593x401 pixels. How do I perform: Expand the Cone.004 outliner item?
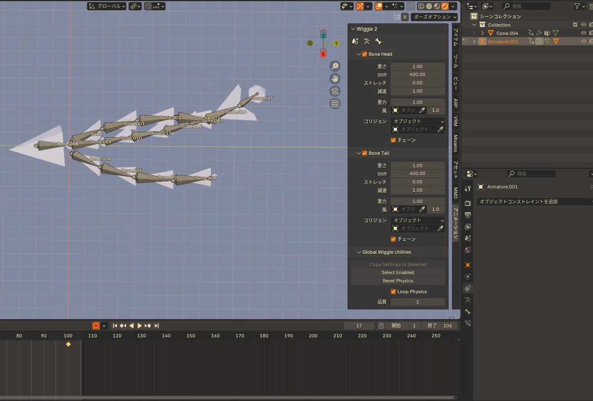(482, 33)
